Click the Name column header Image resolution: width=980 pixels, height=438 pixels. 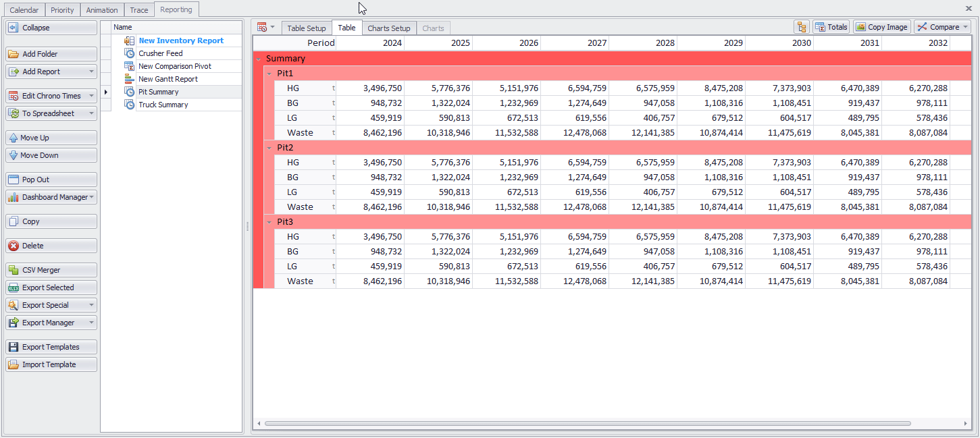coord(178,27)
